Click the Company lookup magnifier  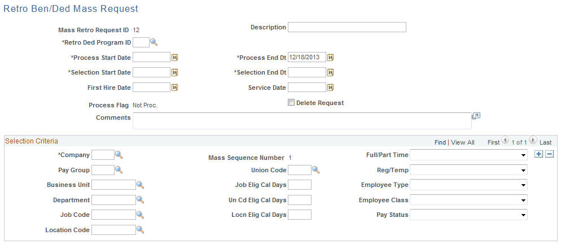tap(119, 155)
